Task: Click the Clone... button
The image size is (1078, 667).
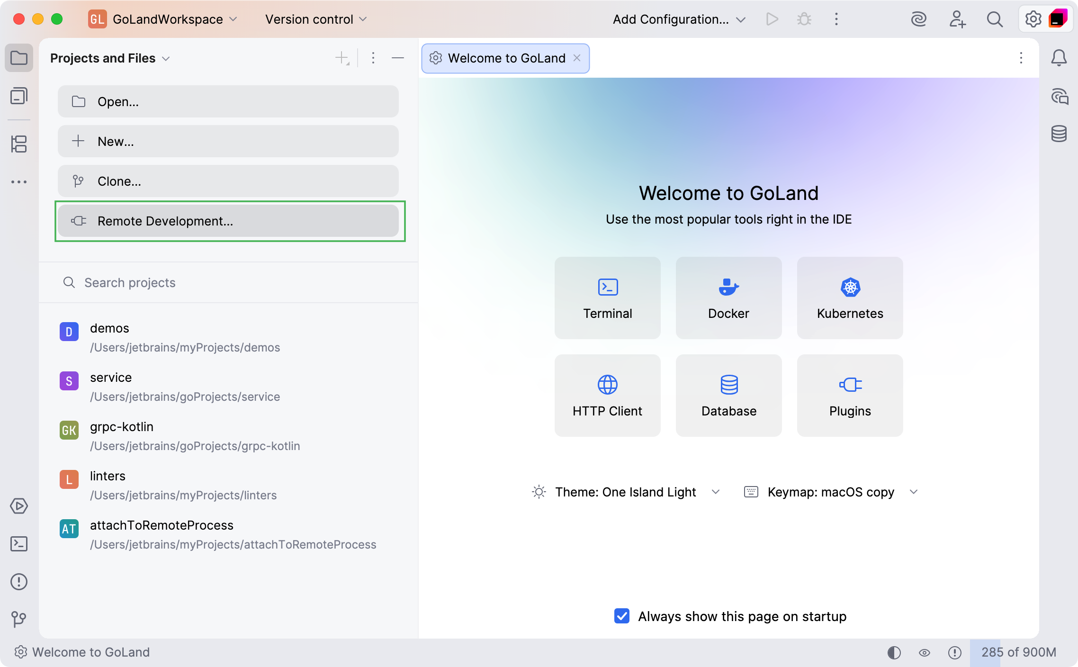Action: click(228, 181)
